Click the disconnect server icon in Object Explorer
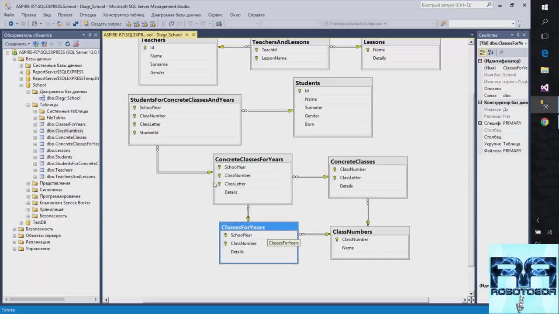 44,44
